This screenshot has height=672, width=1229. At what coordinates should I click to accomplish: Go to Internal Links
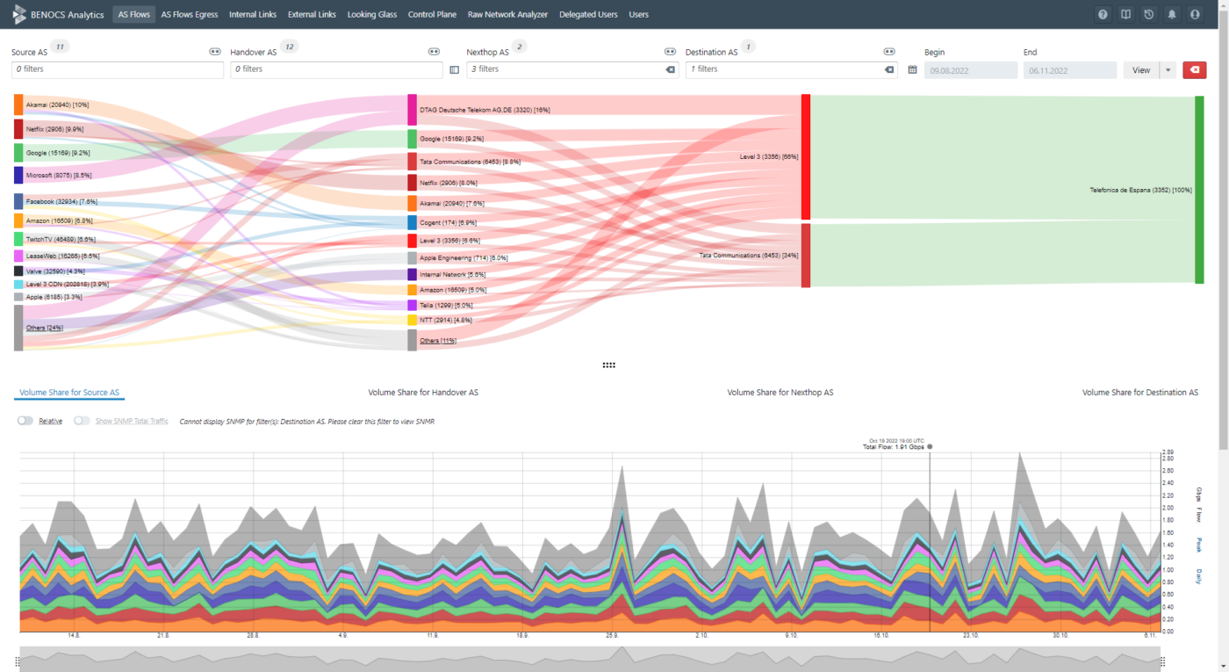pyautogui.click(x=253, y=15)
